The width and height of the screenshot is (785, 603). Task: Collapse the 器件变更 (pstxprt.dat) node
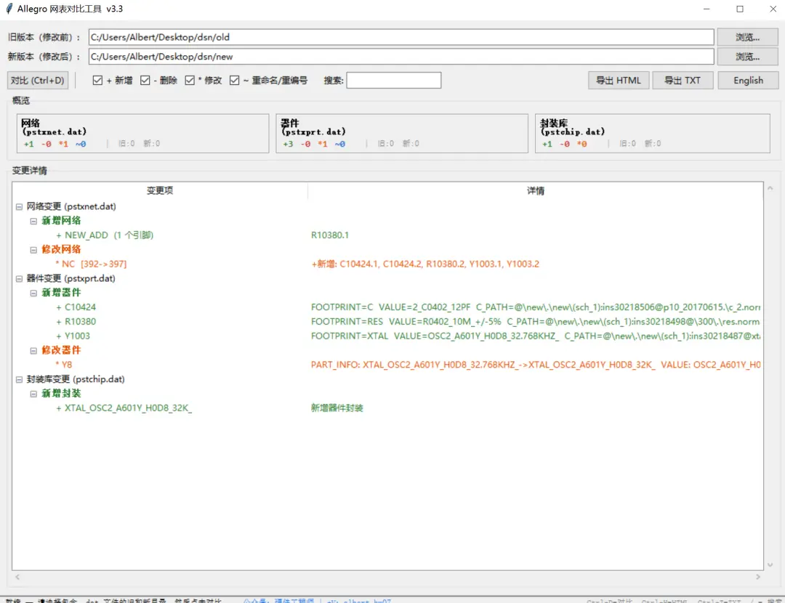[19, 279]
